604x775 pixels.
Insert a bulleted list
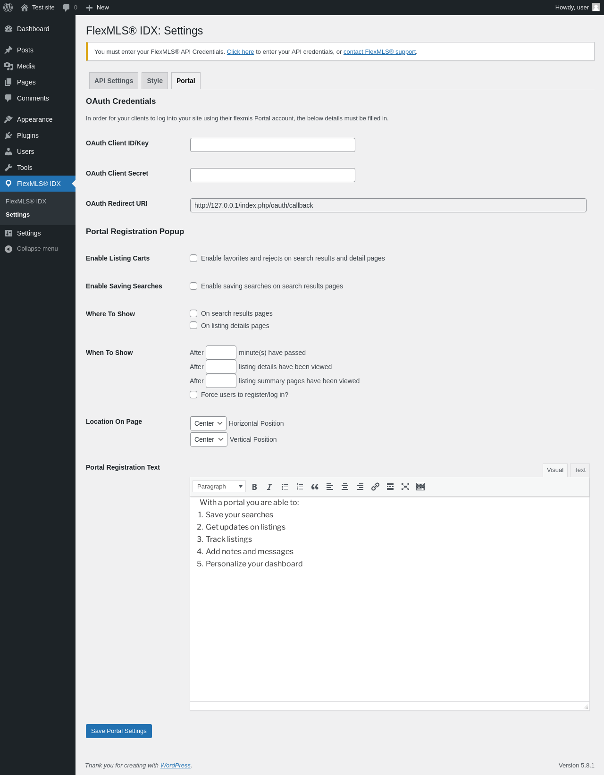[285, 487]
